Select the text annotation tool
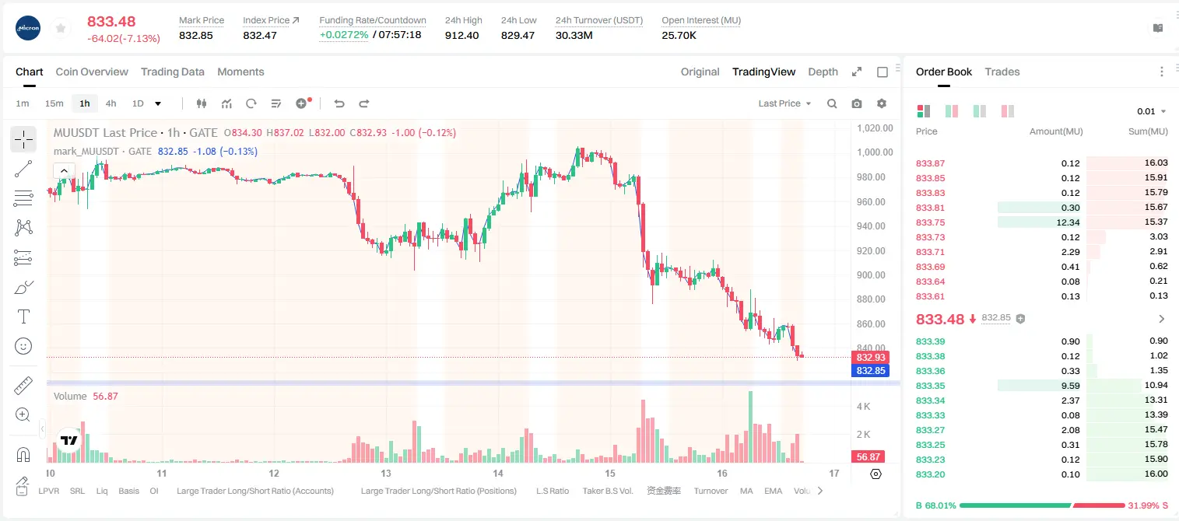This screenshot has width=1179, height=521. click(x=23, y=316)
